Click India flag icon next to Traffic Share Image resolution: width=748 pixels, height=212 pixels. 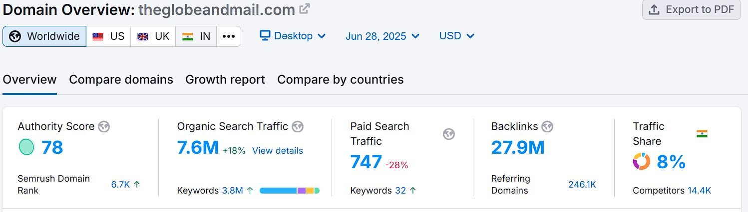click(702, 133)
